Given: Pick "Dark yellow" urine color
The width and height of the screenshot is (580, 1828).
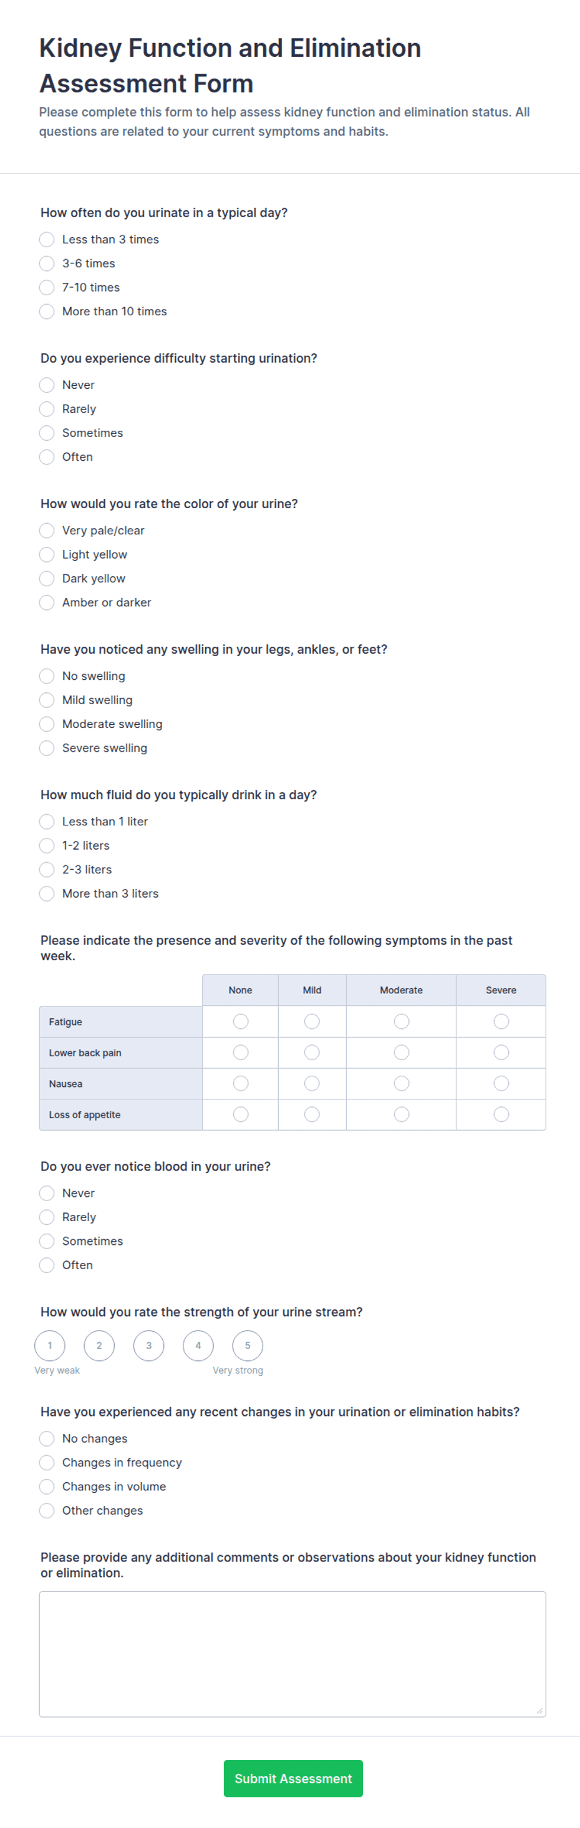Looking at the screenshot, I should (47, 578).
